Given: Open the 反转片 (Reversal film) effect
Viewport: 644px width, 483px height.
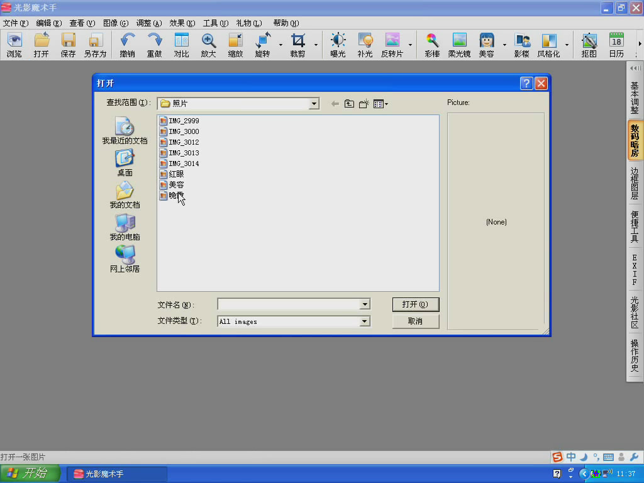Looking at the screenshot, I should (392, 45).
